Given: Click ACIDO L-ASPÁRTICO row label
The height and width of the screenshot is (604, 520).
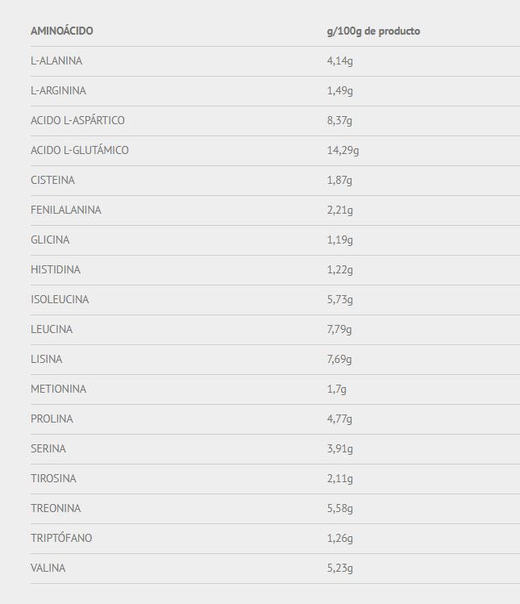Looking at the screenshot, I should (x=77, y=120).
